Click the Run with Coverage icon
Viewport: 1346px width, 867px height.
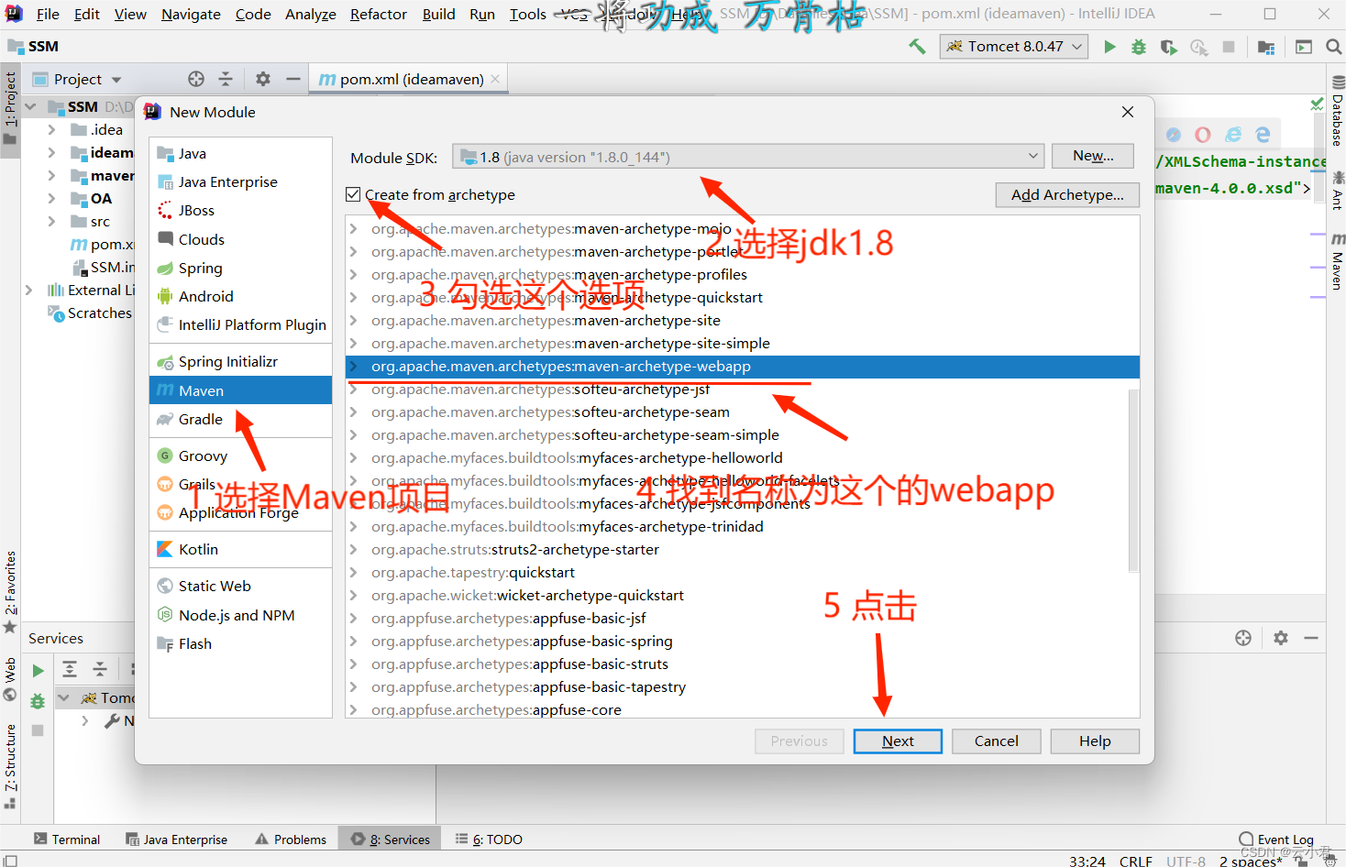pyautogui.click(x=1168, y=47)
